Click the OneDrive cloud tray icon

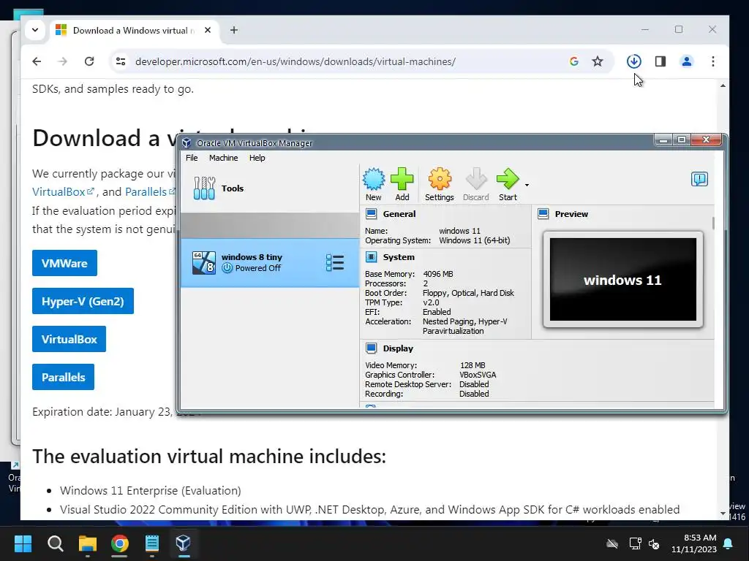pyautogui.click(x=612, y=543)
